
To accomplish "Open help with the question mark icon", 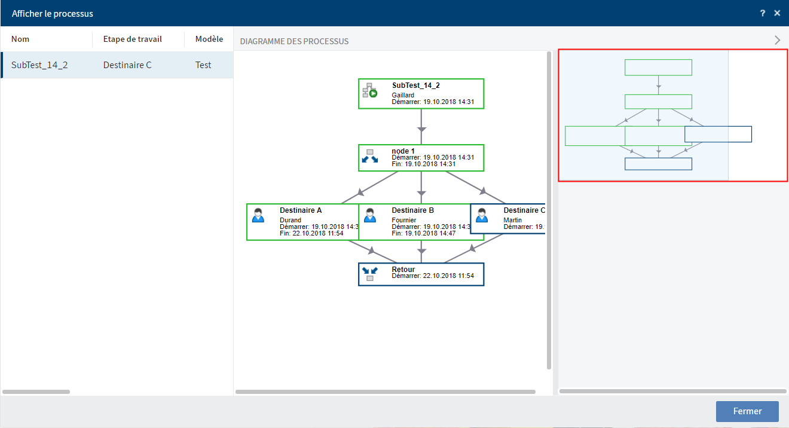I will [763, 13].
